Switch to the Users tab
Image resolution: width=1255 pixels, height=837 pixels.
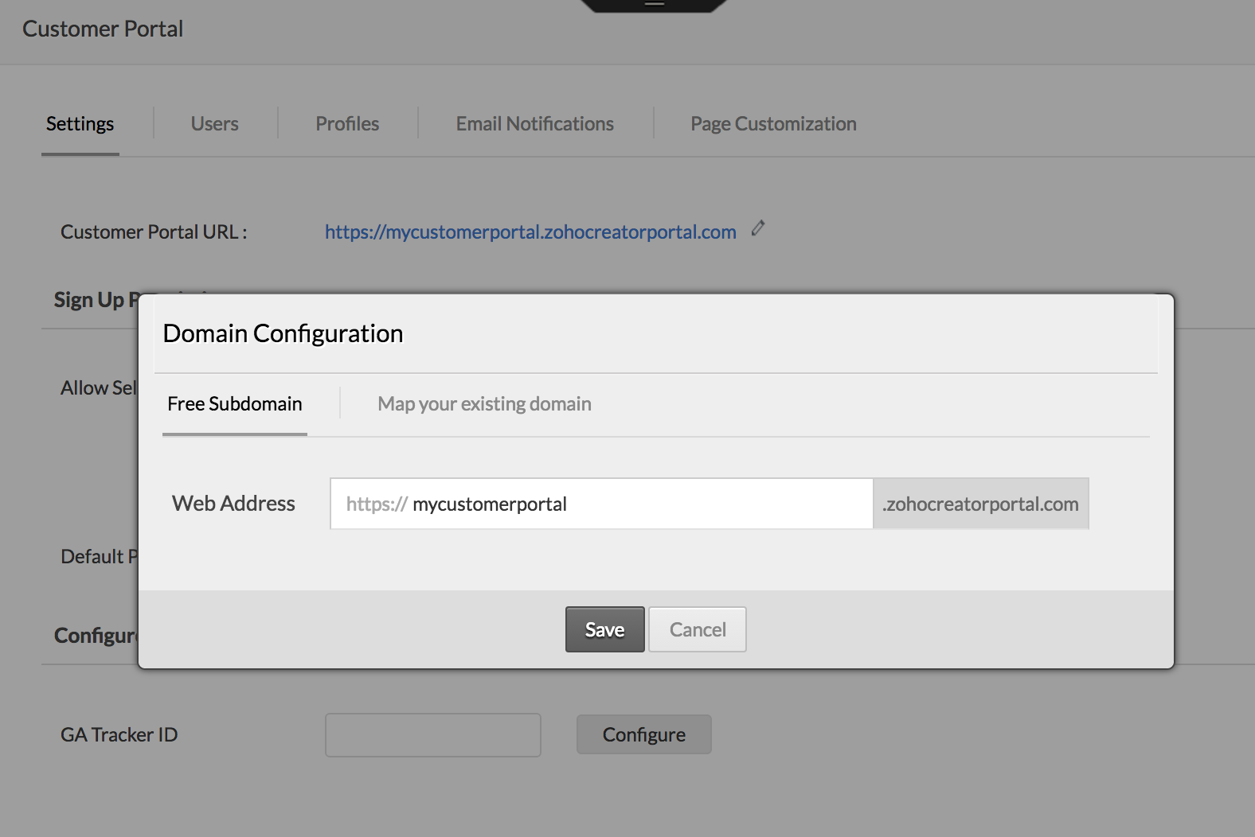[215, 124]
